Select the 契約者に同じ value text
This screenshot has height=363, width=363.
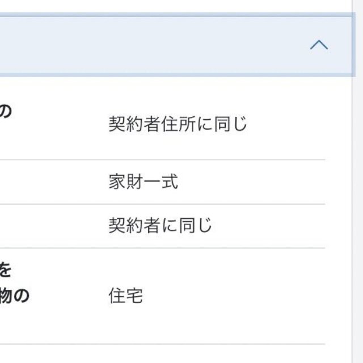(x=161, y=226)
